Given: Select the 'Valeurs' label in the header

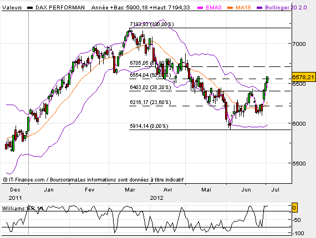Looking at the screenshot, I should pyautogui.click(x=12, y=8).
